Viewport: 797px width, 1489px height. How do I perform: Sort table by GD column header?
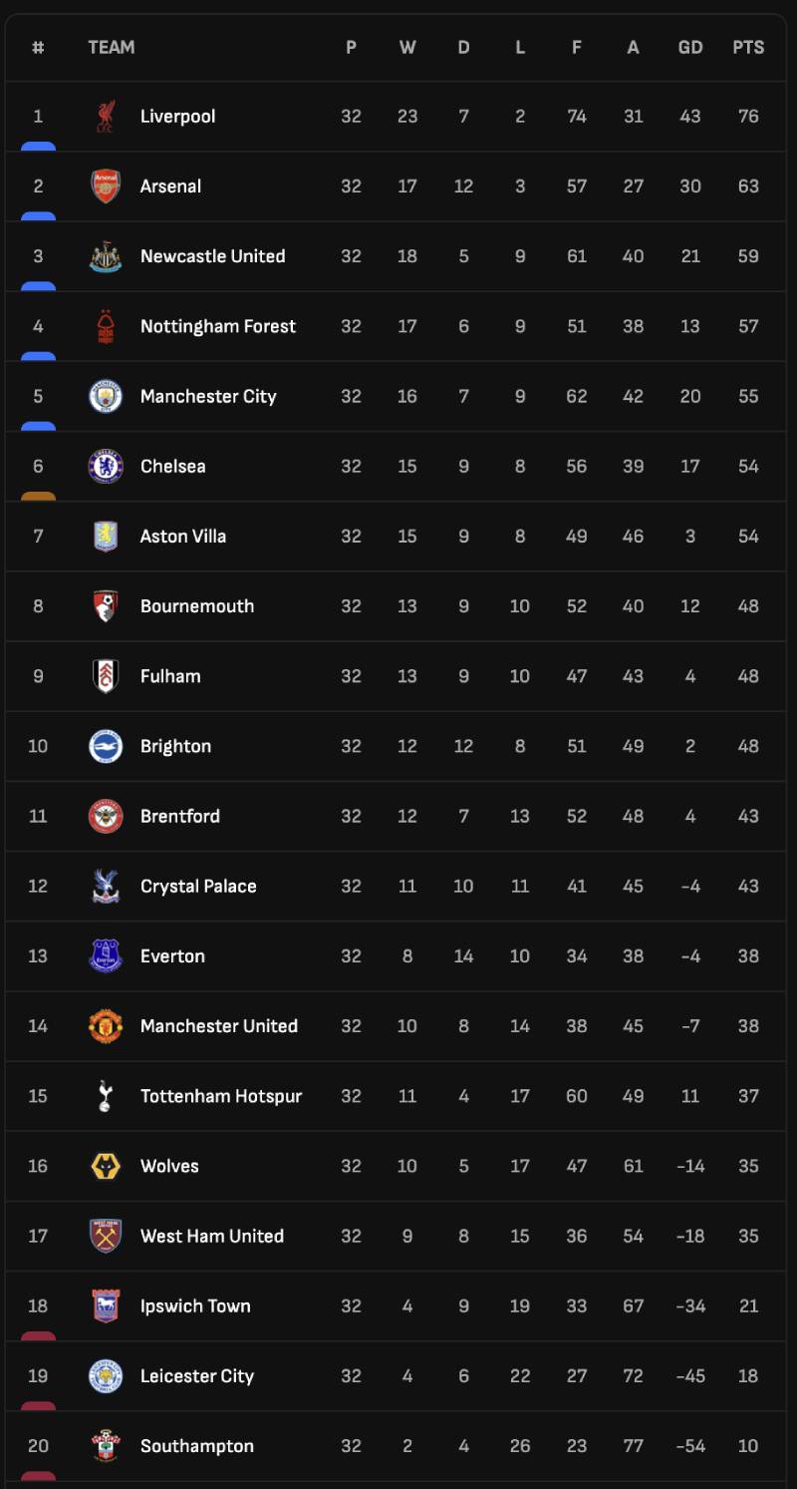(690, 47)
